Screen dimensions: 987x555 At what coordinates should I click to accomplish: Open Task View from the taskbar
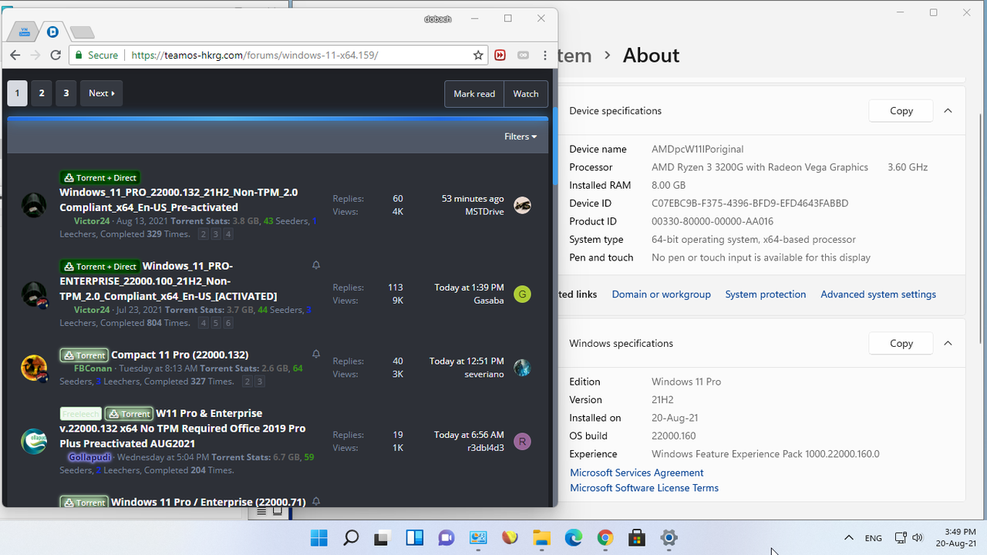(382, 538)
